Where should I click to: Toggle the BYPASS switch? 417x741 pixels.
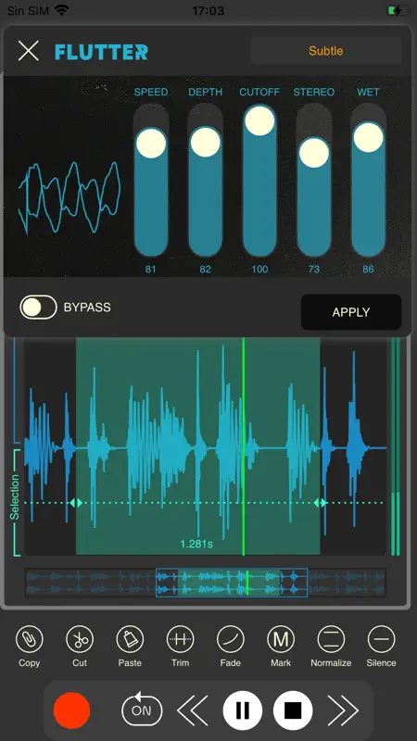(x=38, y=308)
